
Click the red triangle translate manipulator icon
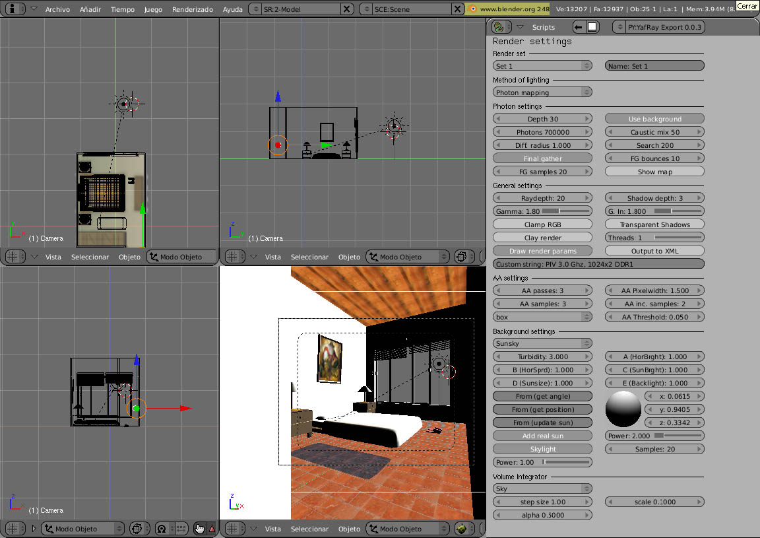(x=212, y=528)
